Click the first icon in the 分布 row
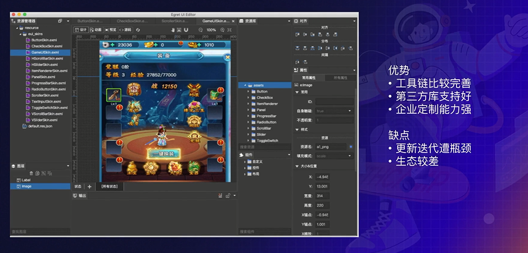This screenshot has width=528, height=253. (x=297, y=48)
